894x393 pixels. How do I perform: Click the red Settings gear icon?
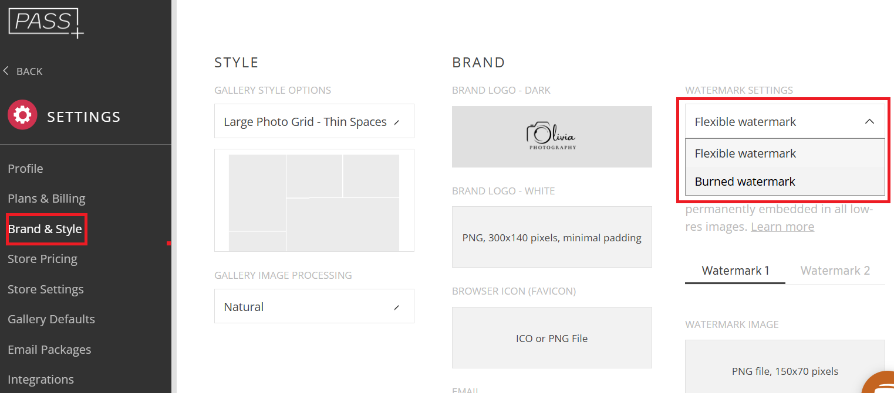[x=22, y=115]
